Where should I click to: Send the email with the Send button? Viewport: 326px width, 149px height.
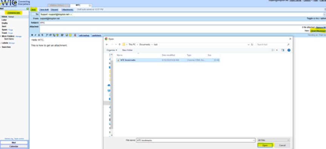coord(34,9)
